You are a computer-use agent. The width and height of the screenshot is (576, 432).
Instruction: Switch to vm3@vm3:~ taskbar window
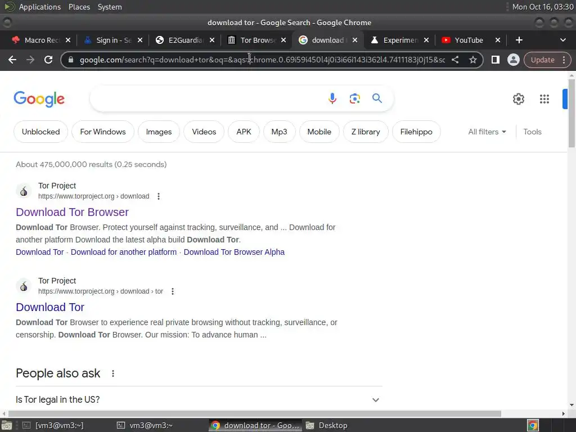tap(145, 425)
